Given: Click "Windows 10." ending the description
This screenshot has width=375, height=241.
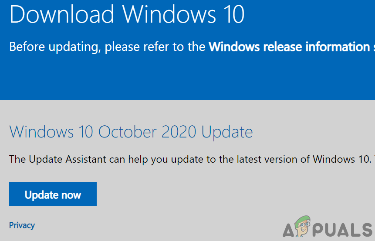Looking at the screenshot, I should click(341, 159).
